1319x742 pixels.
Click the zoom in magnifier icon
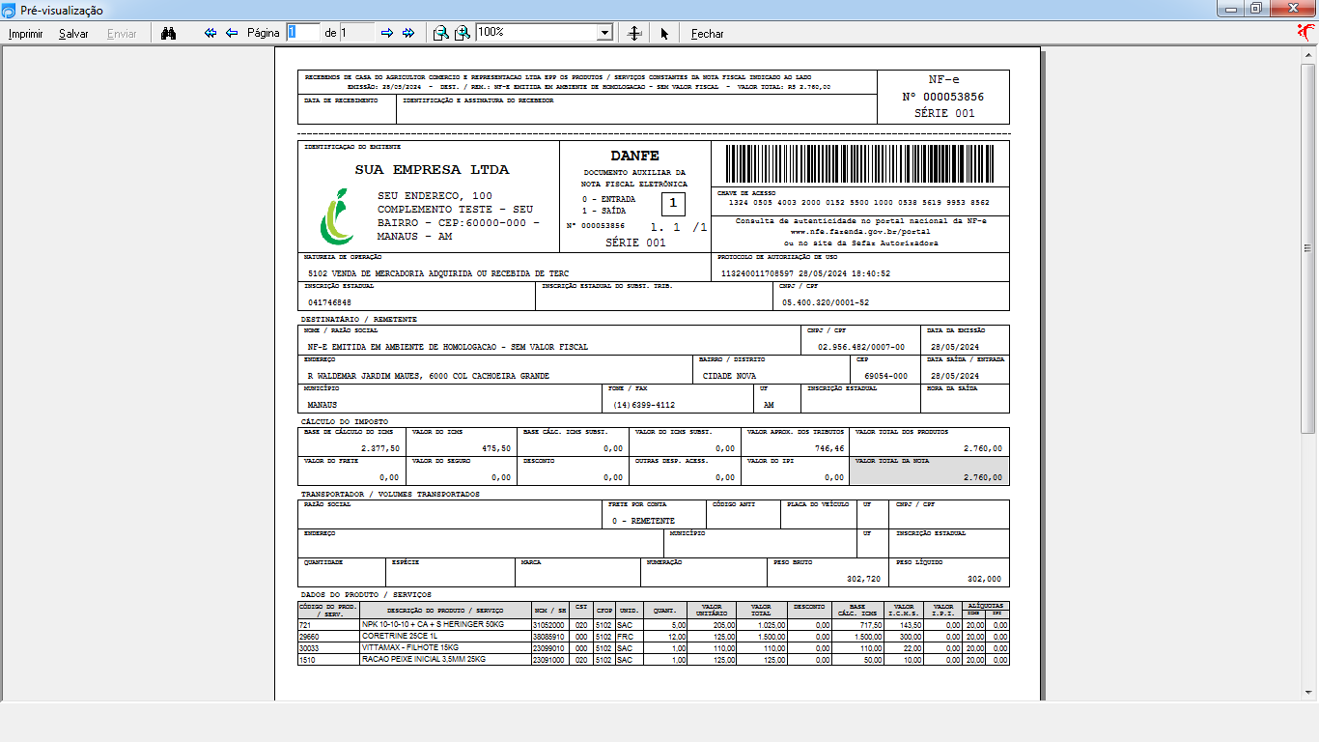[463, 33]
